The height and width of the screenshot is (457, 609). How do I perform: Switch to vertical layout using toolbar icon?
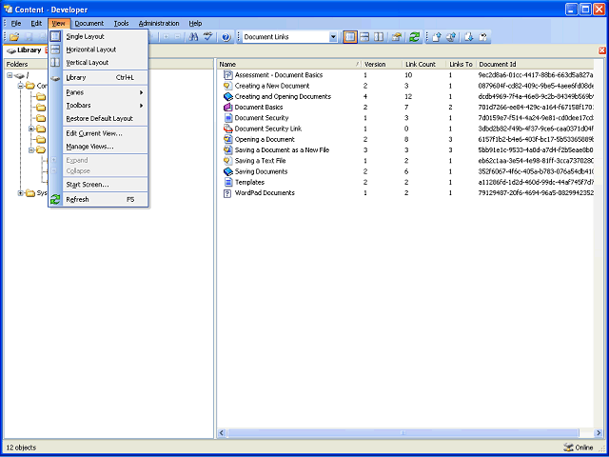point(379,37)
